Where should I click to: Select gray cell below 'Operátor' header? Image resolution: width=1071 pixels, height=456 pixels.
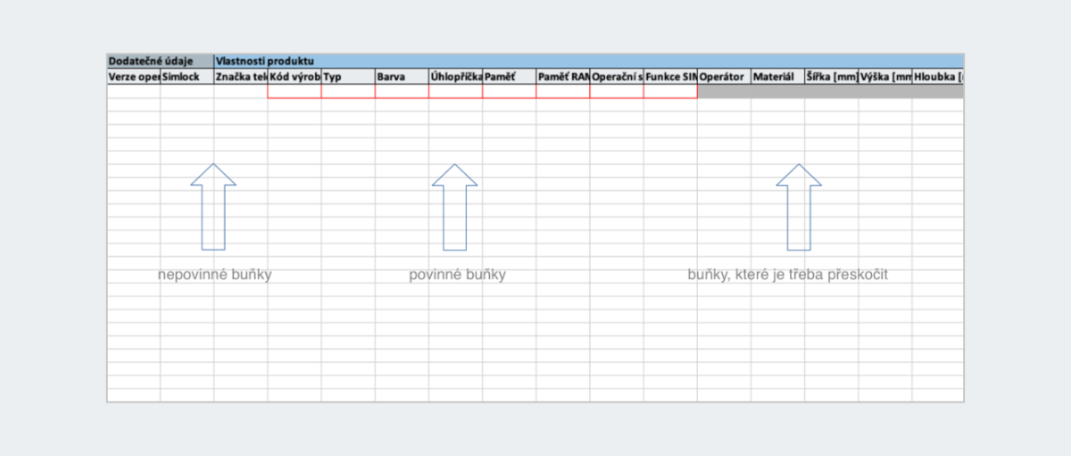coord(724,91)
